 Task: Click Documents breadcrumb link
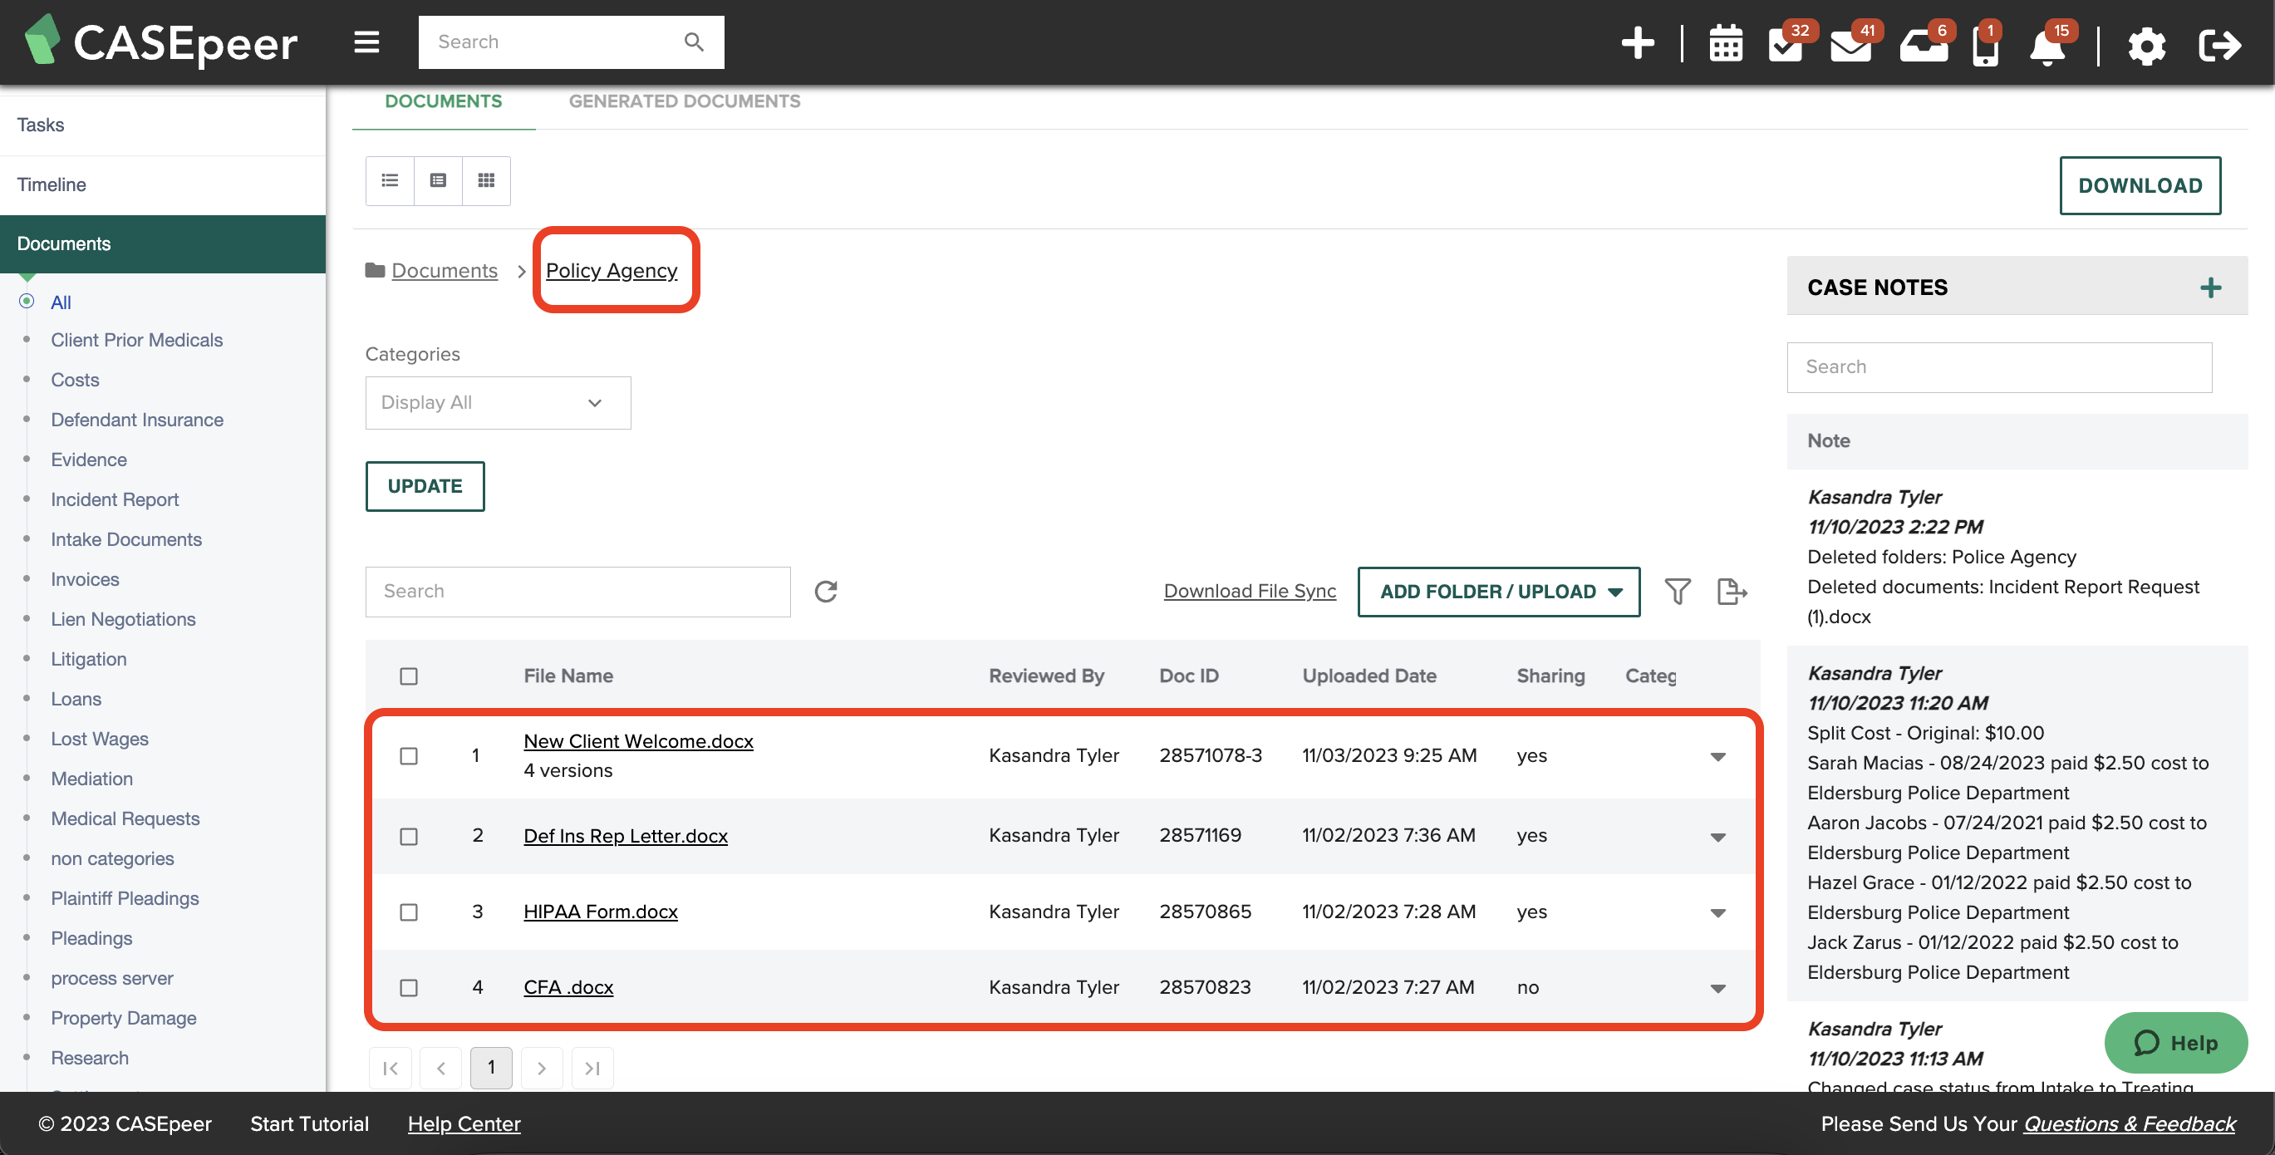445,270
